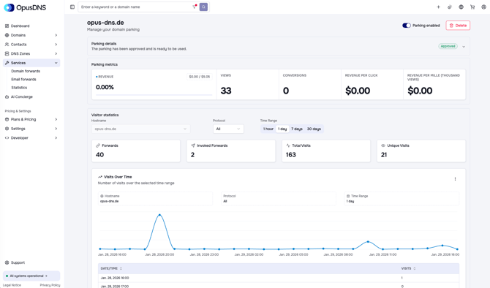Click the Services wrench icon
The width and height of the screenshot is (490, 288).
(7, 63)
